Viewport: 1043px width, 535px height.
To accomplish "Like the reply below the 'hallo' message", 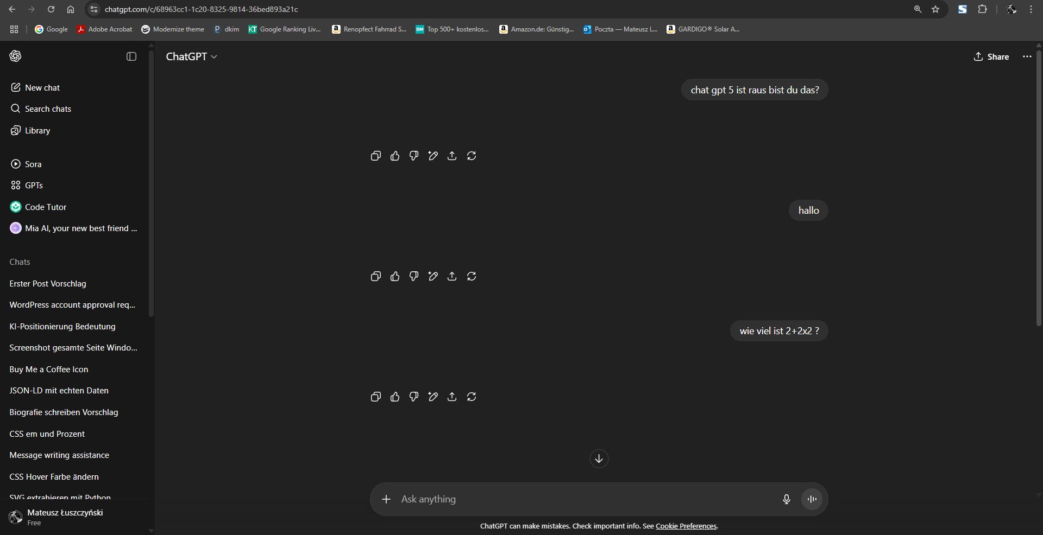I will [395, 276].
